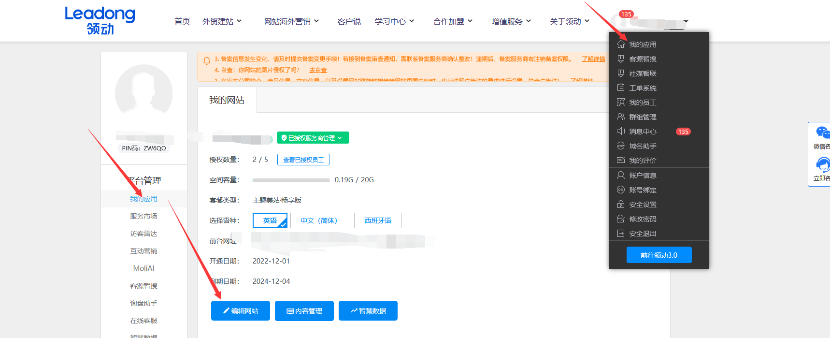This screenshot has width=830, height=338.
Task: Open 访客雷达 in the left sidebar
Action: pos(144,234)
